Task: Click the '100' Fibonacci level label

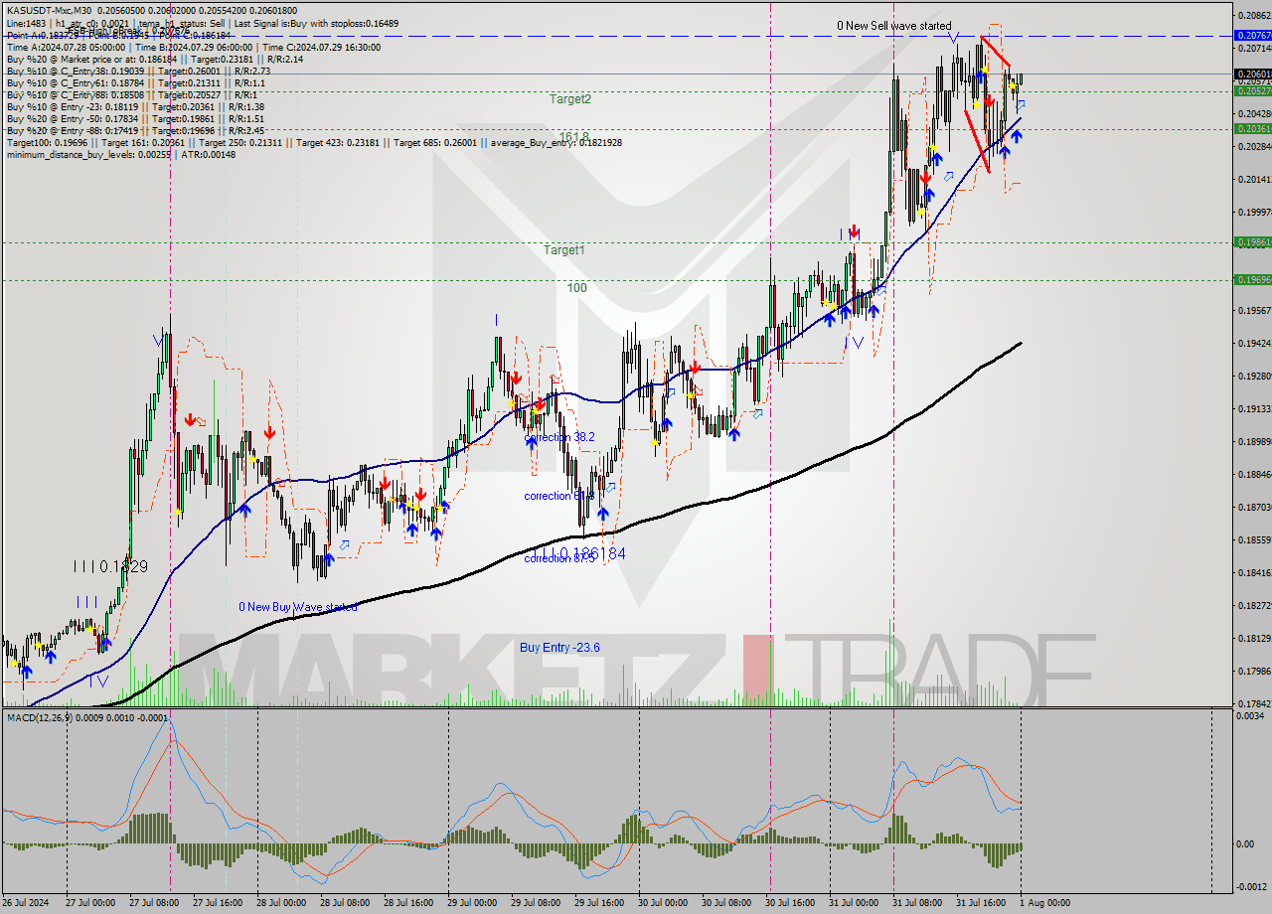Action: [x=576, y=287]
